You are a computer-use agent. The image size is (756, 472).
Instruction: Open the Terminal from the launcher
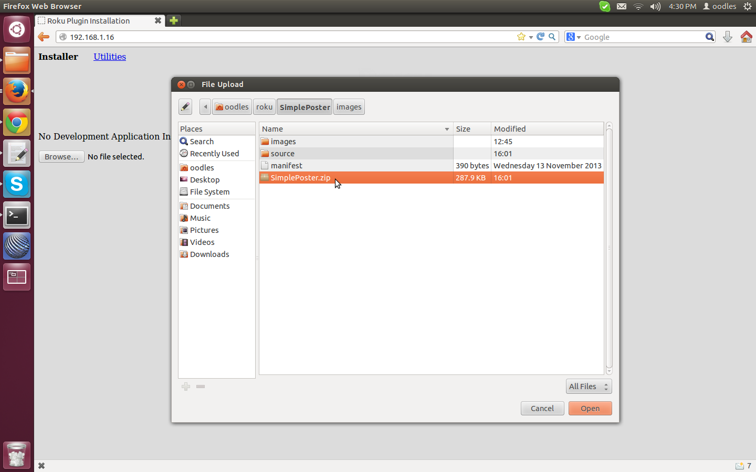17,216
